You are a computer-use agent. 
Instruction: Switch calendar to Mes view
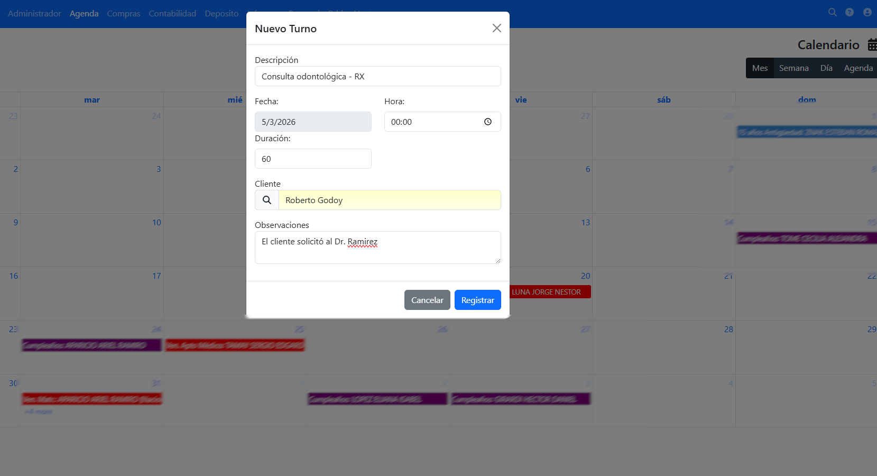(x=760, y=68)
